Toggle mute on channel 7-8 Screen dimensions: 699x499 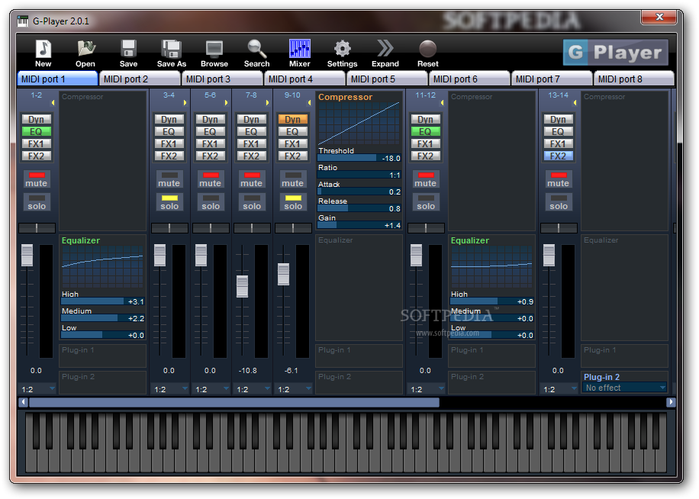click(x=251, y=179)
